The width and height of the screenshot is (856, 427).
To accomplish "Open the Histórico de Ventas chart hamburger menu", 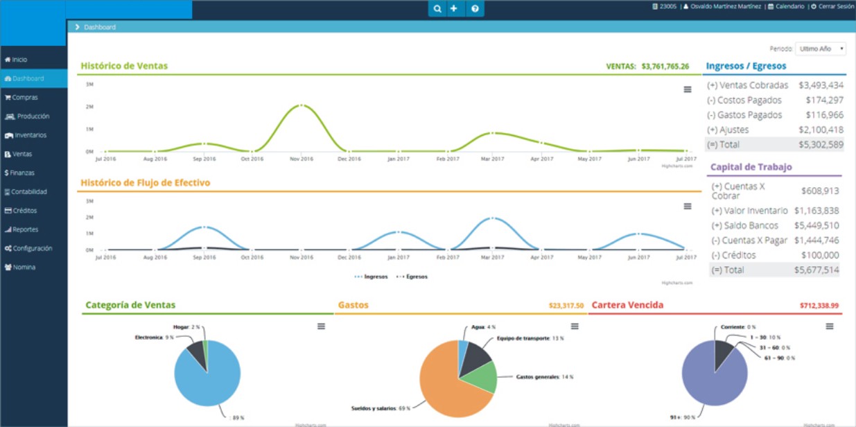I will (x=687, y=89).
